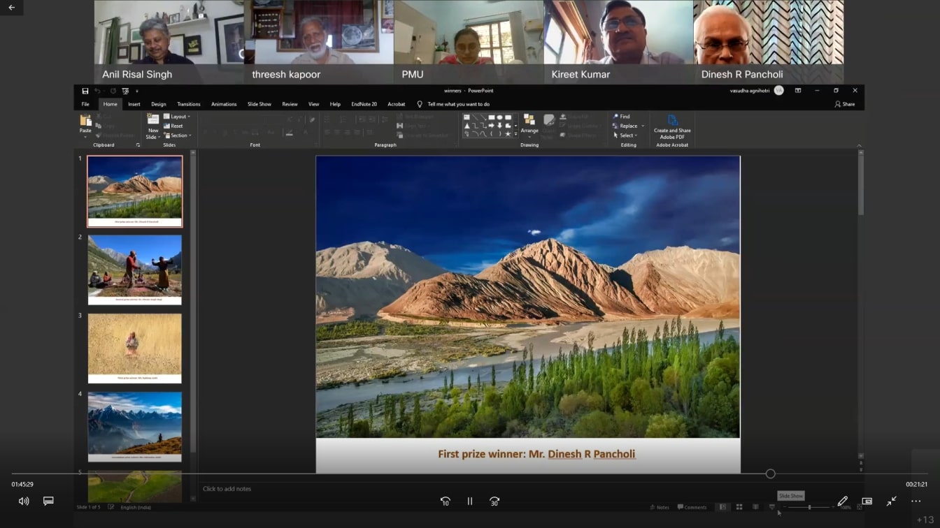Switch to the Slide Show tab
Image resolution: width=940 pixels, height=528 pixels.
tap(259, 104)
